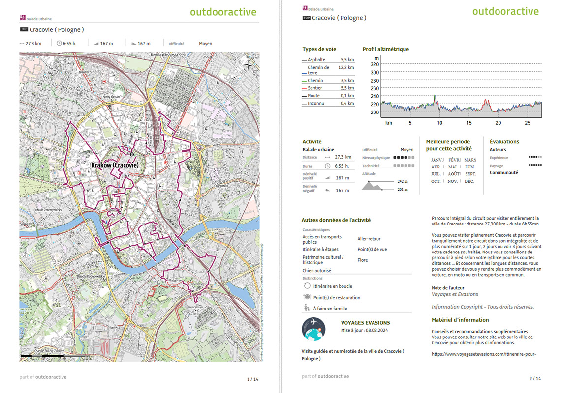The image size is (561, 393).
Task: Click the descent icon beside Dénivelé négatif
Action: pyautogui.click(x=327, y=190)
